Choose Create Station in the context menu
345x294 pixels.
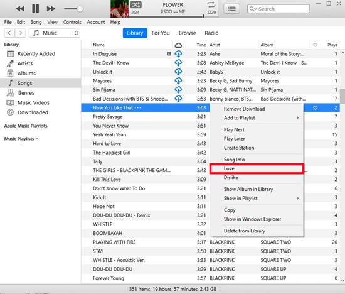(x=257, y=148)
